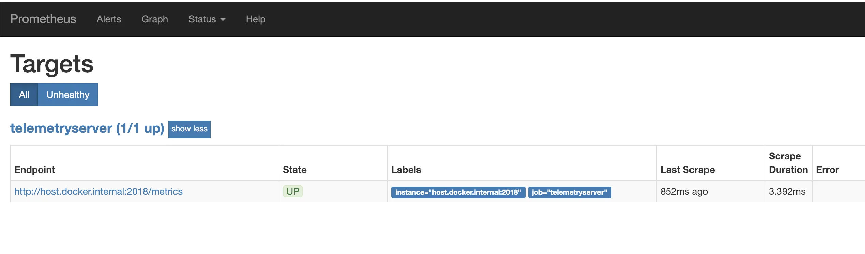The width and height of the screenshot is (865, 254).
Task: Go to the Graph page
Action: (155, 19)
